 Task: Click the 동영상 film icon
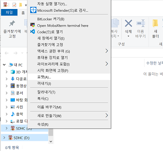click(13, 86)
